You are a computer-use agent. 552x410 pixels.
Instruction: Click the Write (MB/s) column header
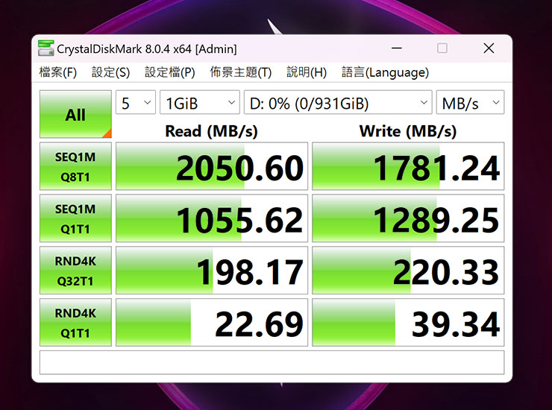click(408, 131)
